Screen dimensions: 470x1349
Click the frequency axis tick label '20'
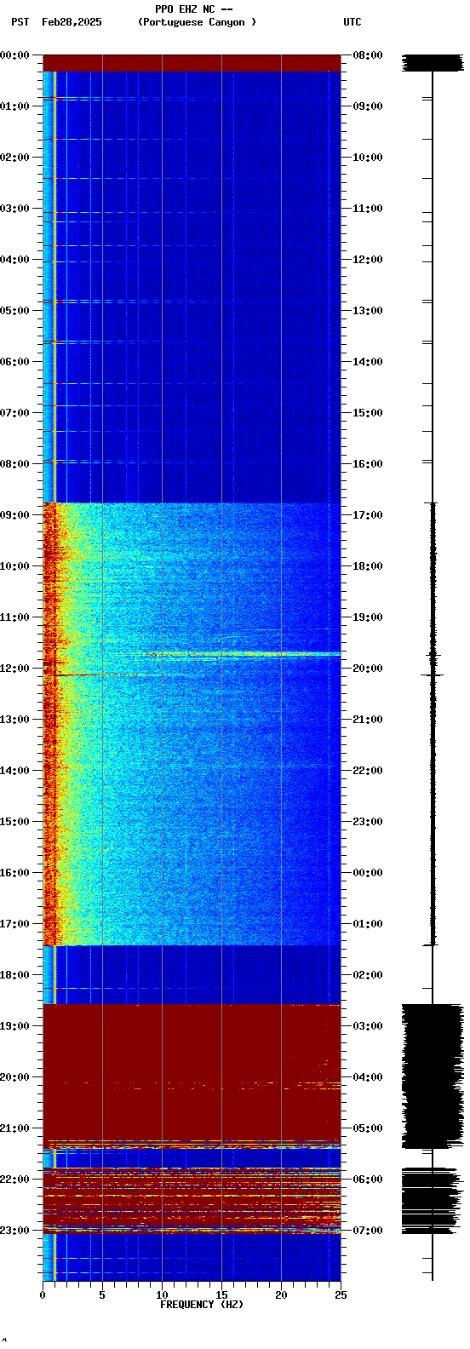[x=281, y=1295]
